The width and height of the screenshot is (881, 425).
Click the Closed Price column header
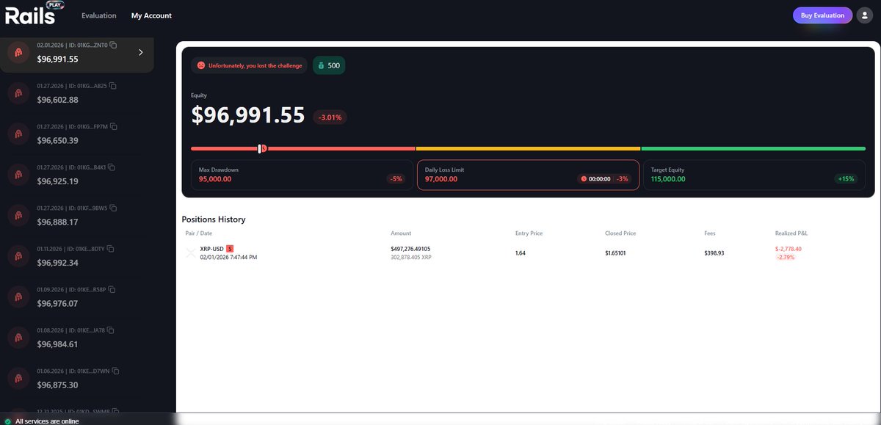click(620, 233)
